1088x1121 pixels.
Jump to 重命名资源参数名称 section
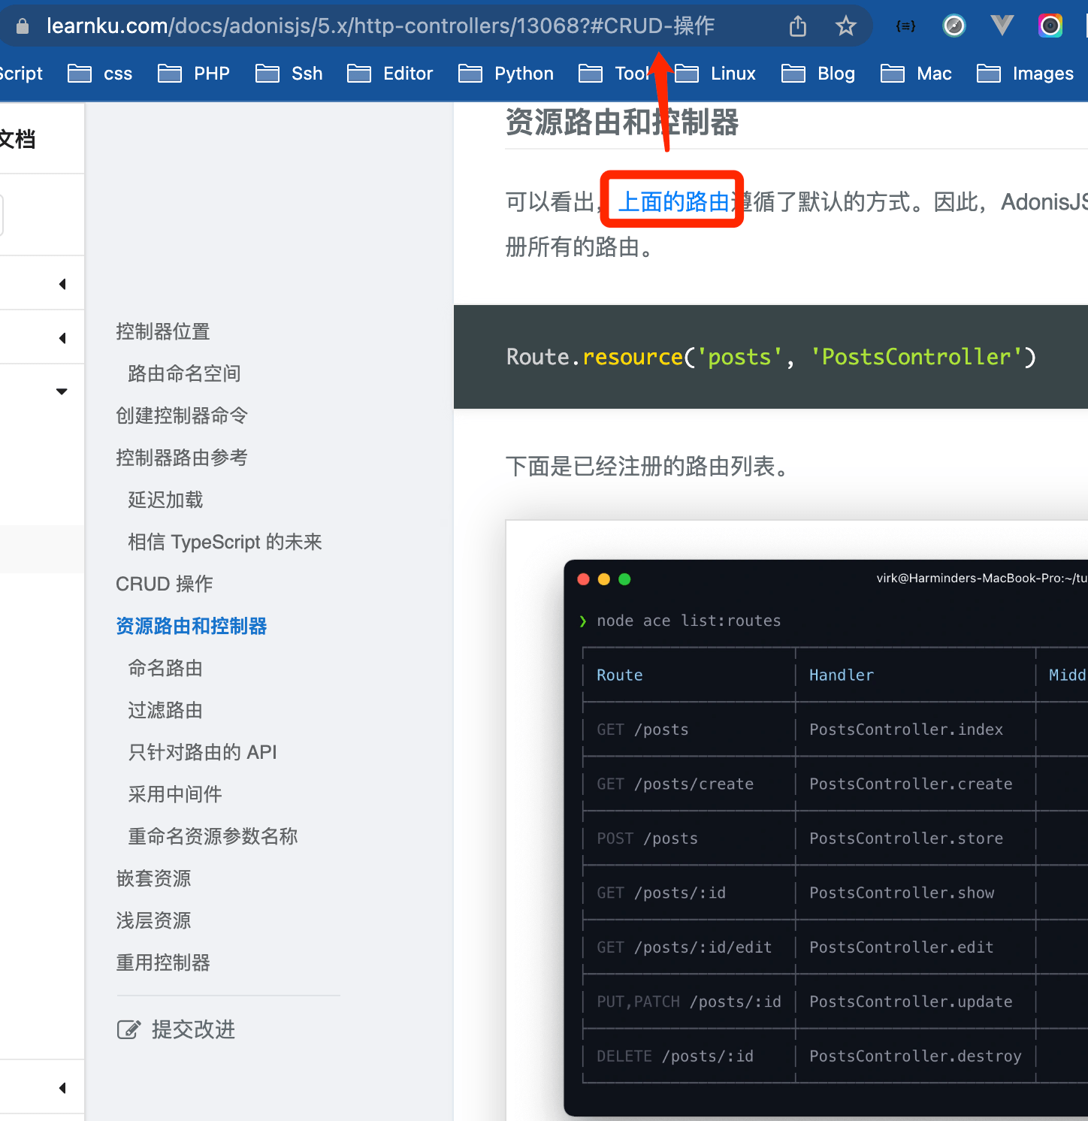click(213, 836)
